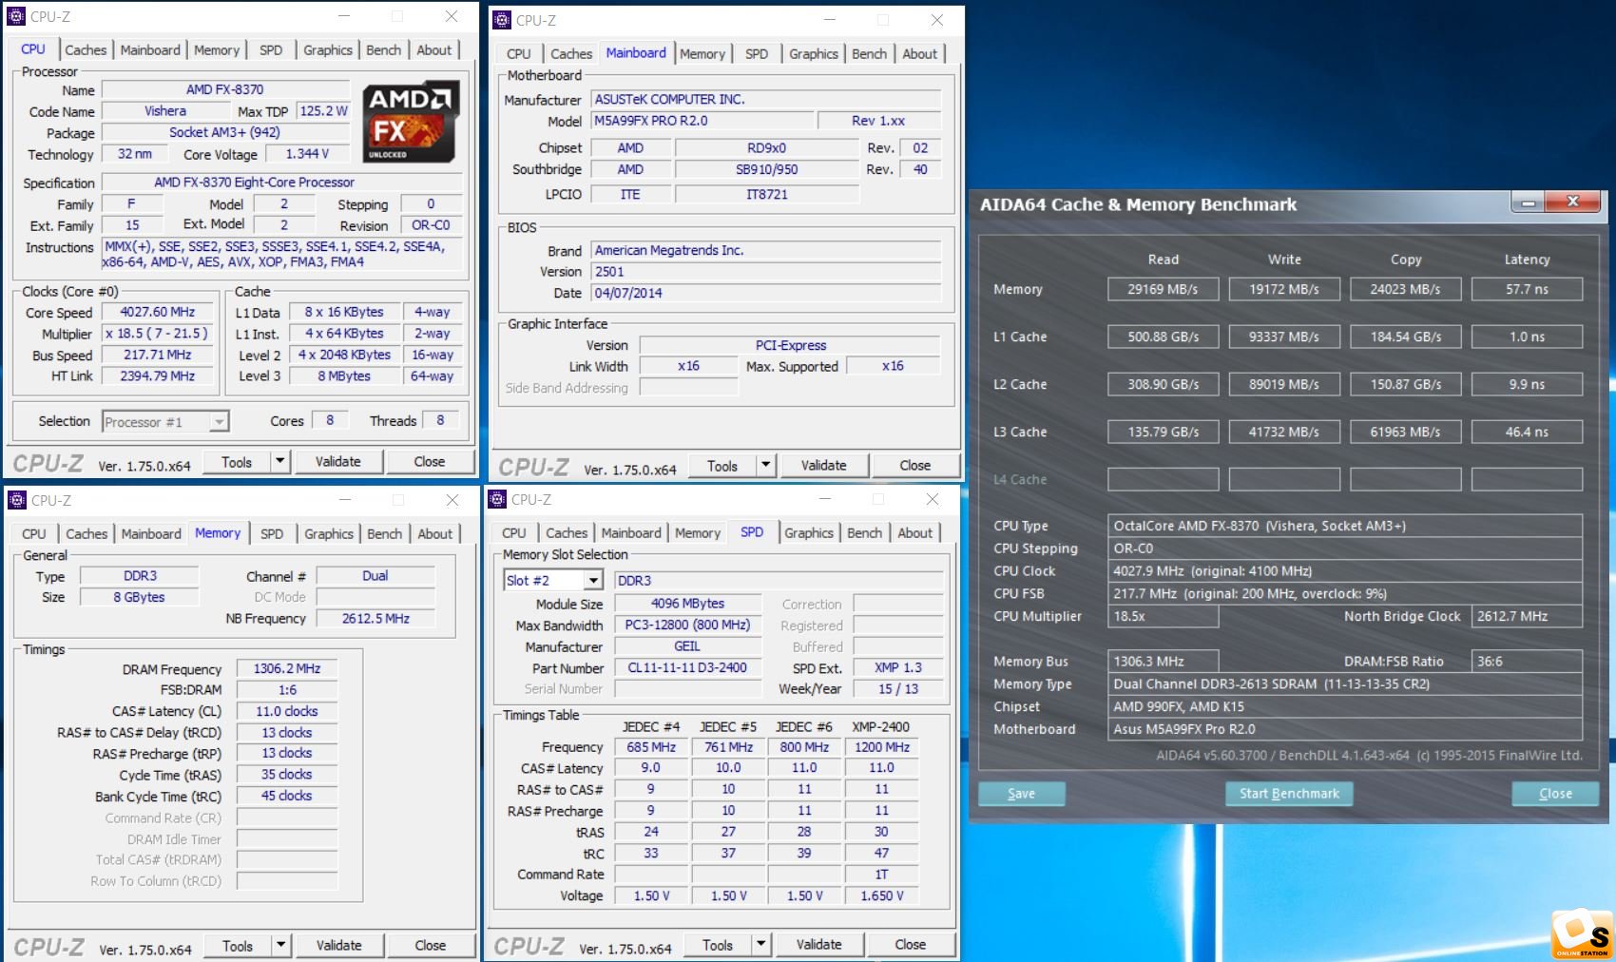Expand the Tools arrow in the Mainboard window
The height and width of the screenshot is (962, 1616).
point(765,465)
